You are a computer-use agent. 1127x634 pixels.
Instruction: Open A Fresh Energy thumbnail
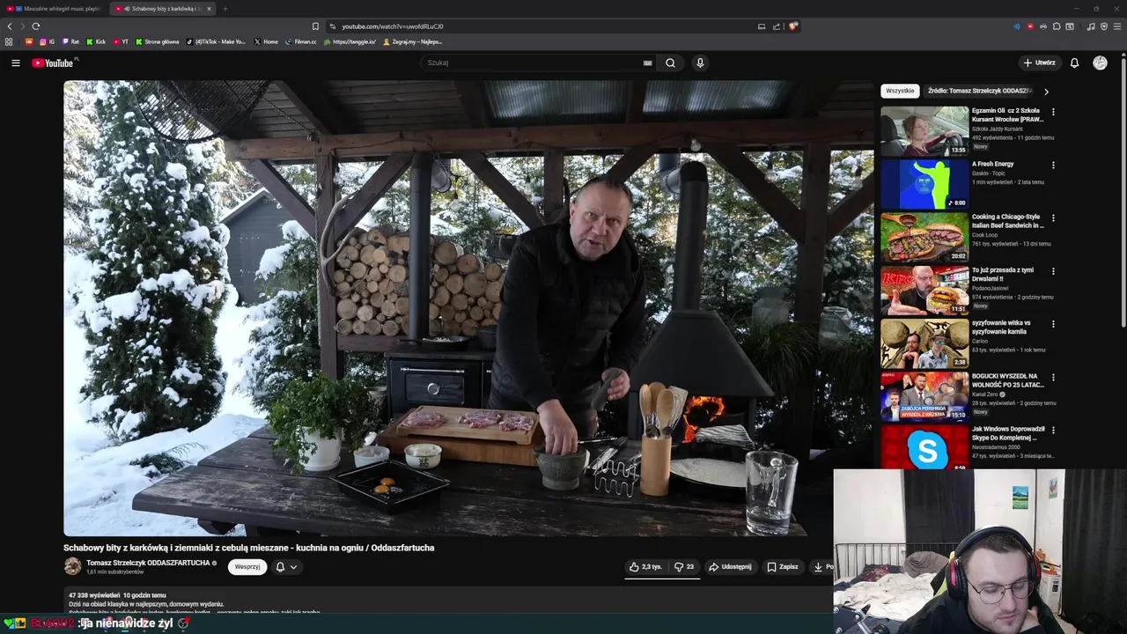924,183
